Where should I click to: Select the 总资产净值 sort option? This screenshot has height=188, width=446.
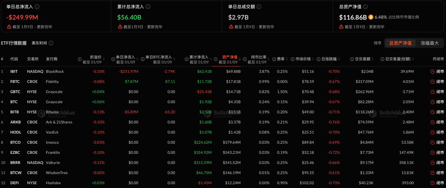coord(400,43)
